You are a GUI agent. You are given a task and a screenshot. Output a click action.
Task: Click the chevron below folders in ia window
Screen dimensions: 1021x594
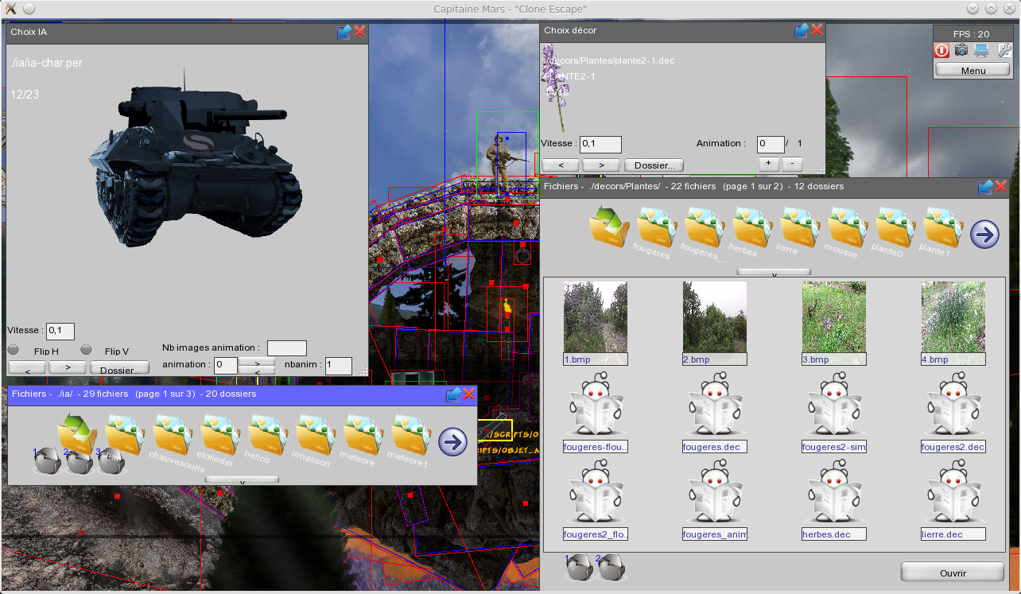pyautogui.click(x=241, y=479)
